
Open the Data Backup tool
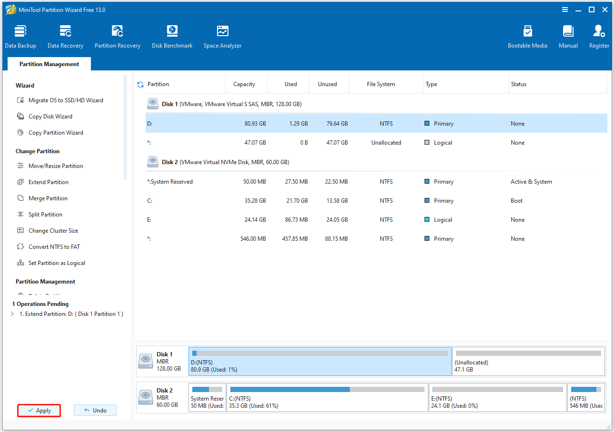click(x=20, y=36)
